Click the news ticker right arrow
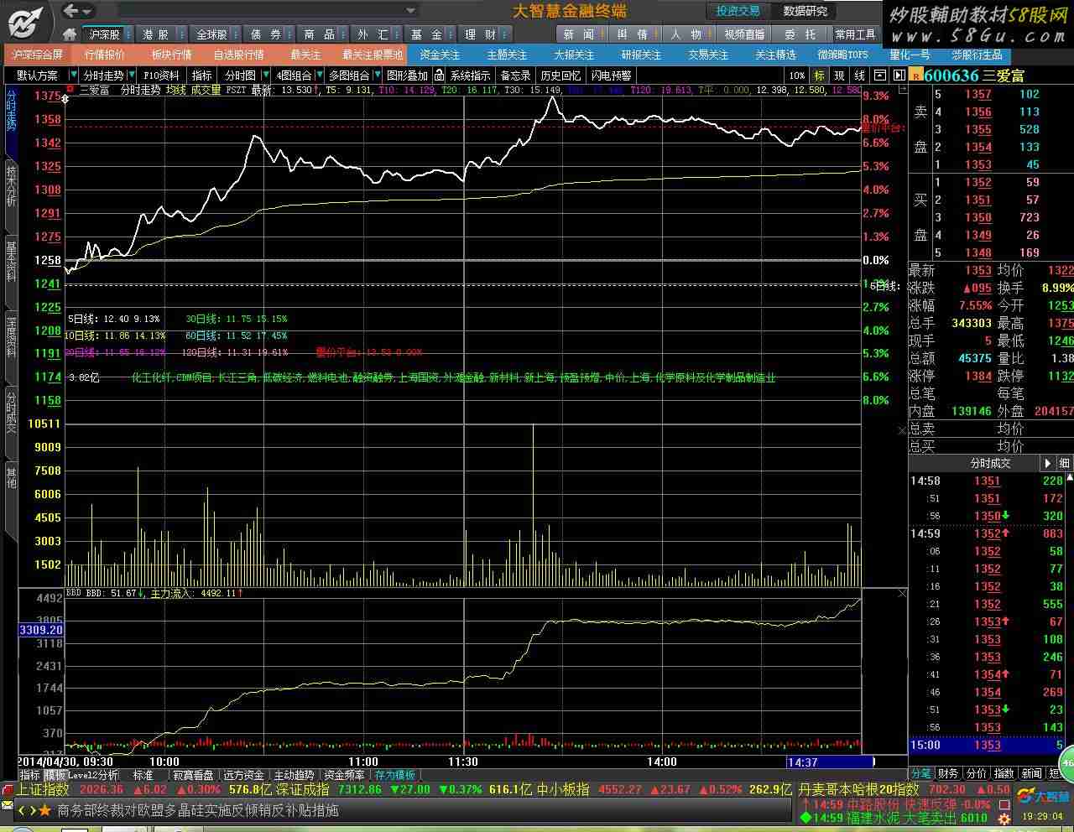The image size is (1074, 832). tap(33, 811)
